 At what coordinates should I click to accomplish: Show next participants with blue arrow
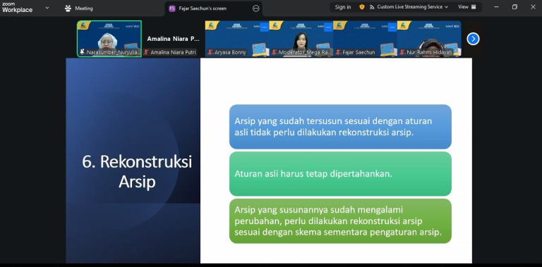point(473,39)
